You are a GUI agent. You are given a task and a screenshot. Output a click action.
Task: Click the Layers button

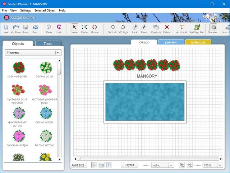click(129, 165)
